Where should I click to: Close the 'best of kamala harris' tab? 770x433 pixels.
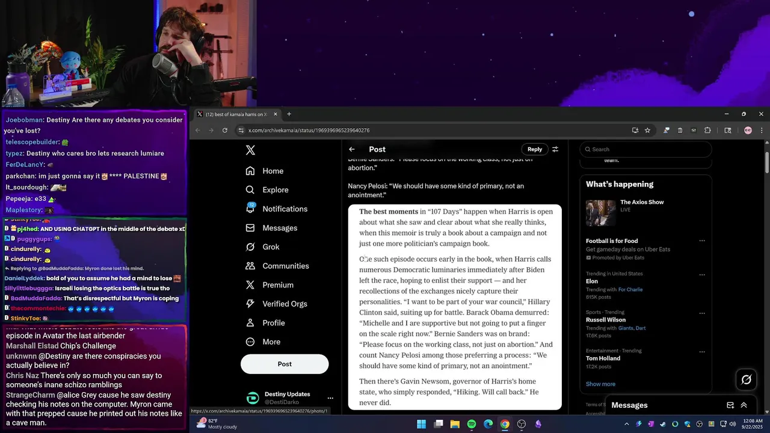tap(276, 114)
